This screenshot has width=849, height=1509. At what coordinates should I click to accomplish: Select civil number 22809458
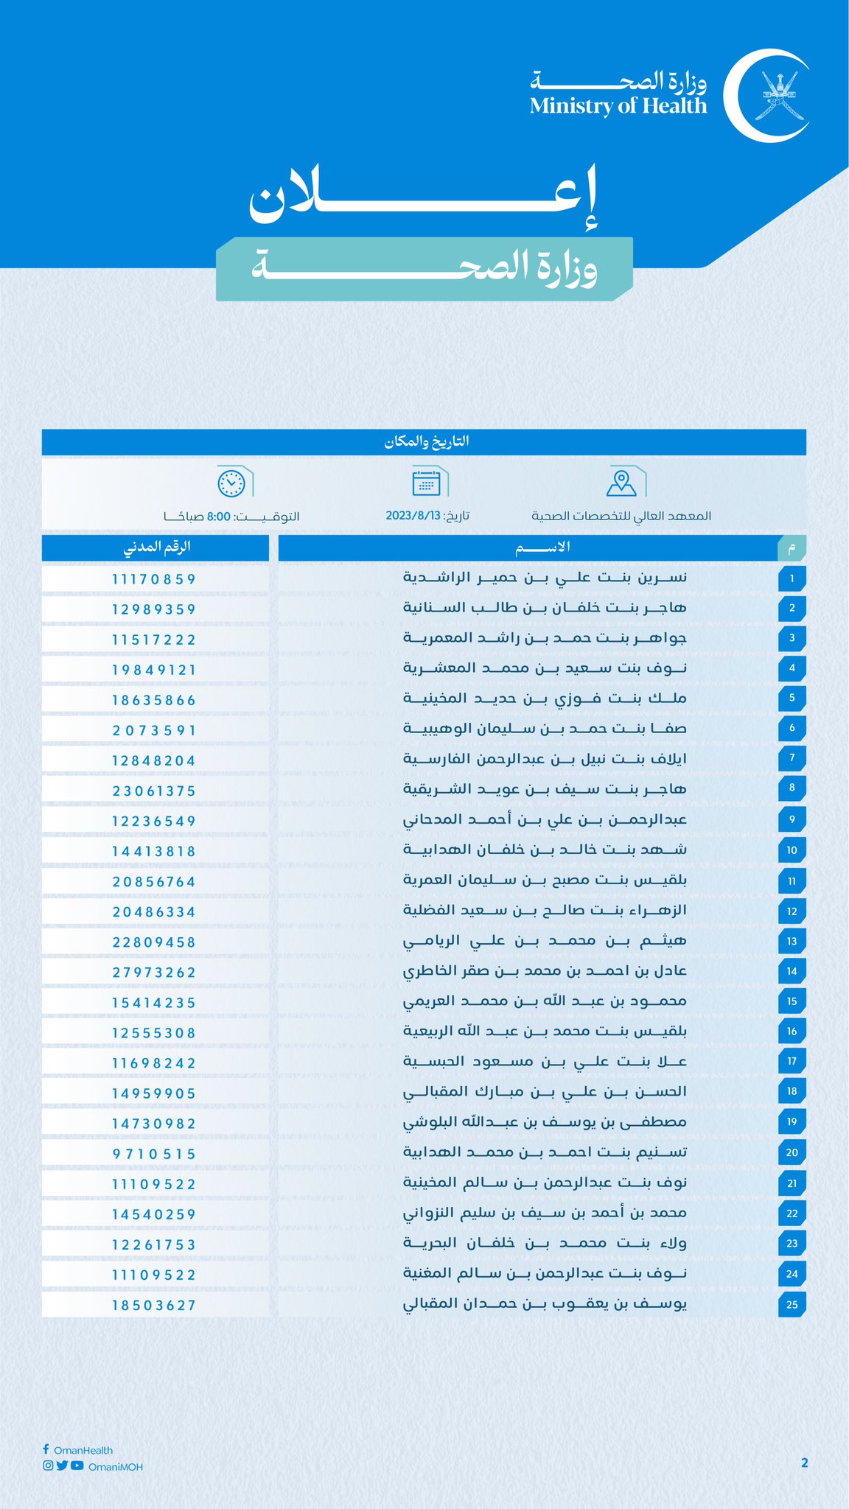pyautogui.click(x=155, y=942)
